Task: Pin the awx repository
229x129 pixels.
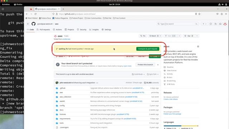Action: (143, 36)
